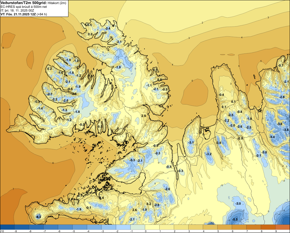Pick the legend swatch between -7 and -6
Image resolution: width=290 pixels, height=233 pixels.
tap(51, 227)
